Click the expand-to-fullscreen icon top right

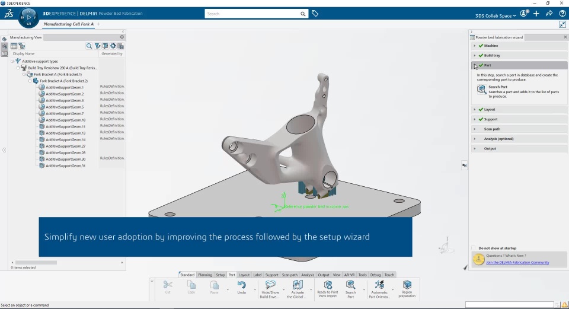tap(562, 24)
